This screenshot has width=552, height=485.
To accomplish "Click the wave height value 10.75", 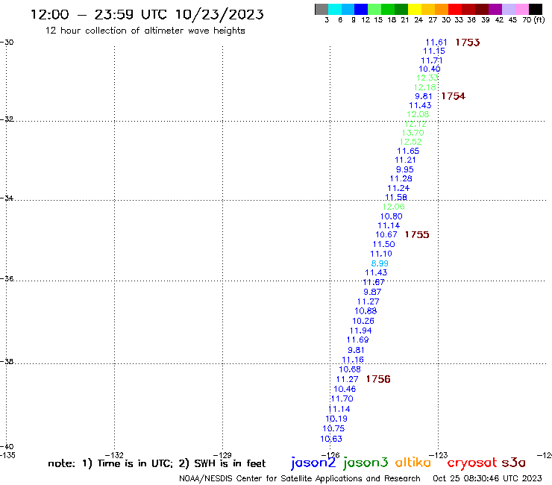I will click(333, 428).
